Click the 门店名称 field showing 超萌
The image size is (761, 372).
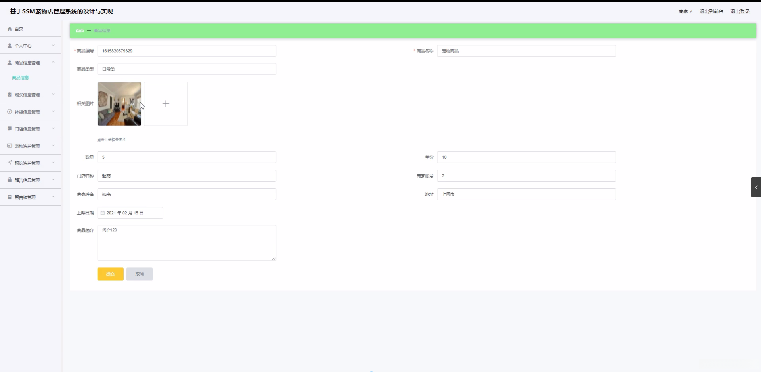click(187, 176)
